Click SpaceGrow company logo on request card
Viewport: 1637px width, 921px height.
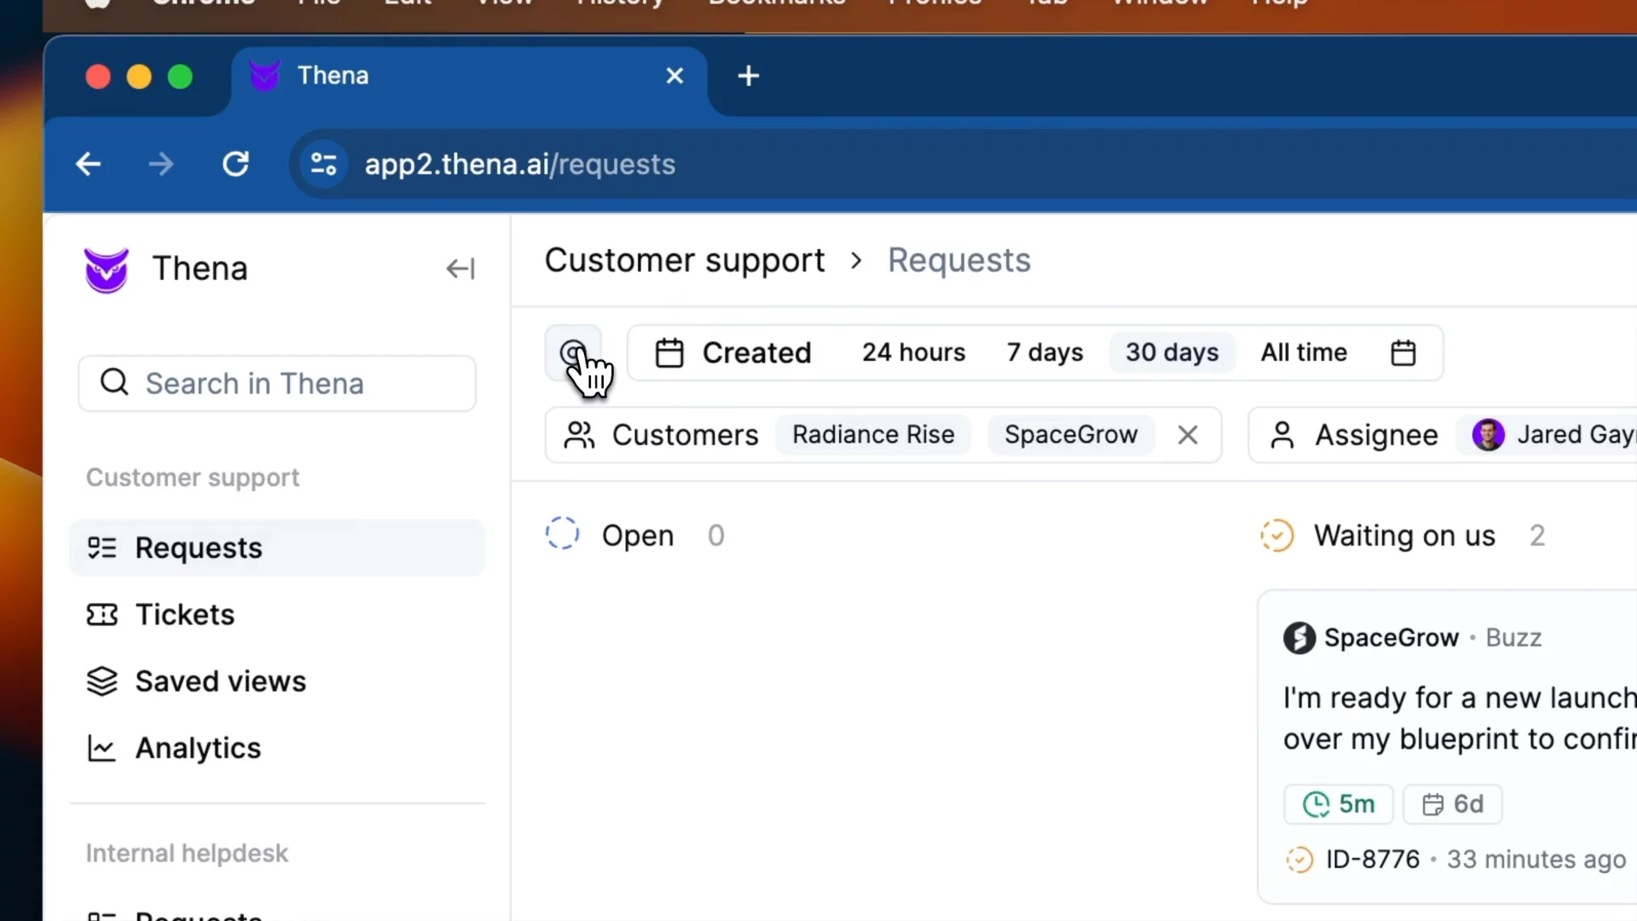(1299, 638)
